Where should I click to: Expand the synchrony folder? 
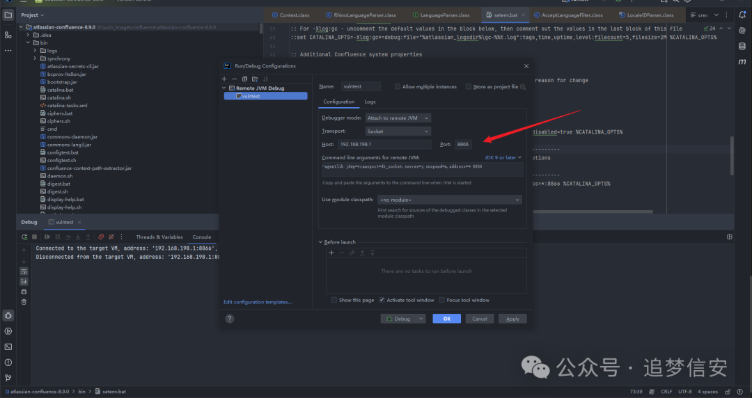[x=35, y=58]
